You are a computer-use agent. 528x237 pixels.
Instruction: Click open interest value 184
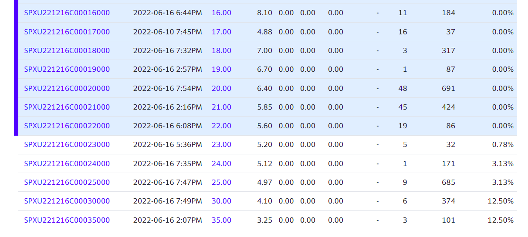[x=448, y=13]
